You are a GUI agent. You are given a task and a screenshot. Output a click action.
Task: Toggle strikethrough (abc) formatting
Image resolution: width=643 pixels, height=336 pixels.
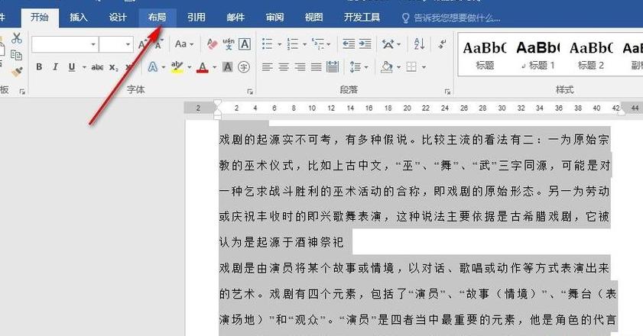pos(97,67)
